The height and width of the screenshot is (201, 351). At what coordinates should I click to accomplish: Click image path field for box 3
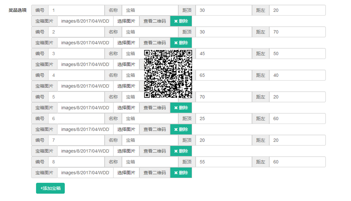(x=85, y=65)
